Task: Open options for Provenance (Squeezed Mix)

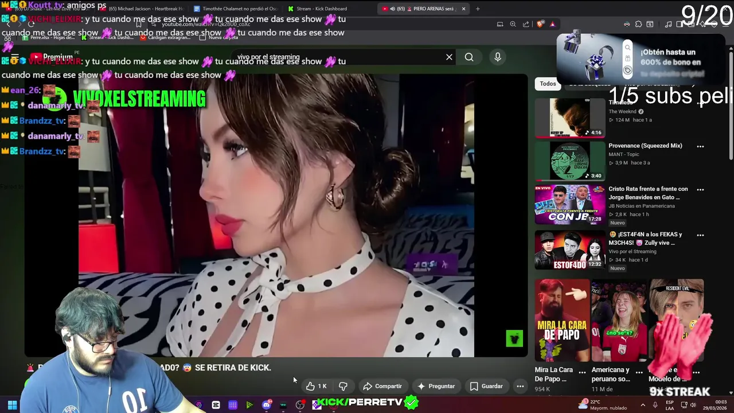Action: [700, 146]
